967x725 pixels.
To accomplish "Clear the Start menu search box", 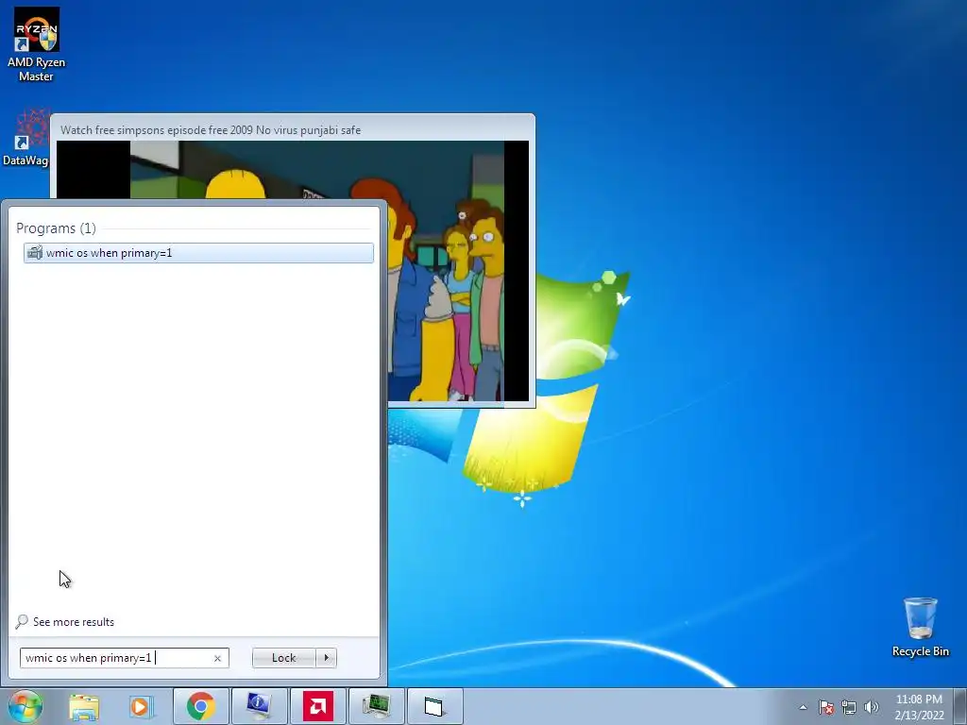I will [217, 658].
